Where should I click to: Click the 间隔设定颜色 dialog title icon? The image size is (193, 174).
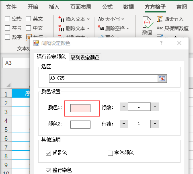pos(36,43)
